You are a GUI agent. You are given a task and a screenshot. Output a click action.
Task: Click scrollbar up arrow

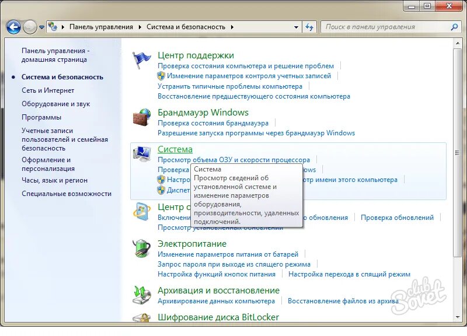pyautogui.click(x=458, y=43)
